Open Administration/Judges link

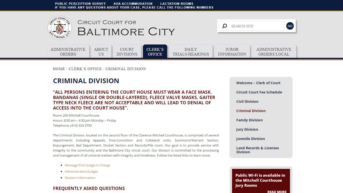(81, 171)
